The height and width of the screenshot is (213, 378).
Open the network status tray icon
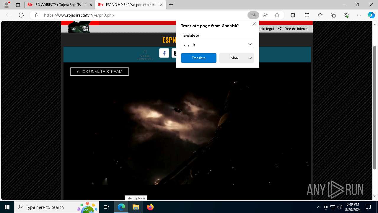point(333,207)
